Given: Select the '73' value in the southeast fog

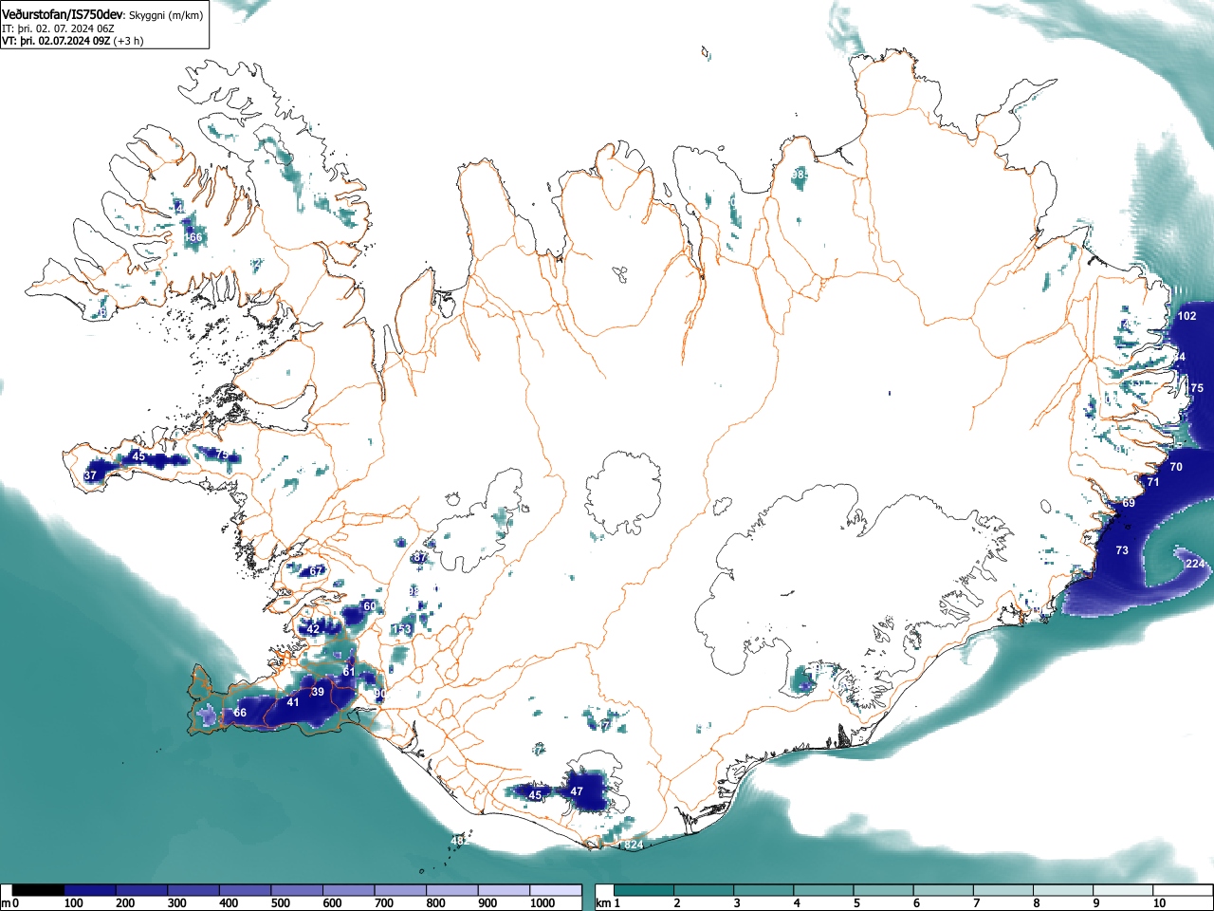Looking at the screenshot, I should point(1122,550).
